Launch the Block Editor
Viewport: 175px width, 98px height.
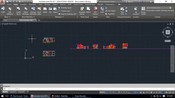[x=39, y=11]
